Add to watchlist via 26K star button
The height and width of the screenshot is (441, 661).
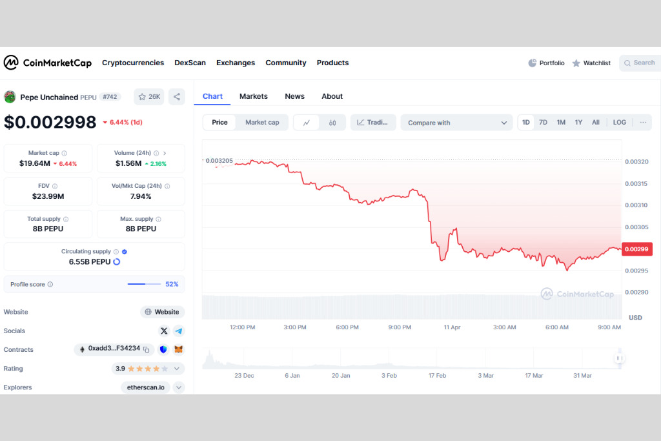(149, 97)
